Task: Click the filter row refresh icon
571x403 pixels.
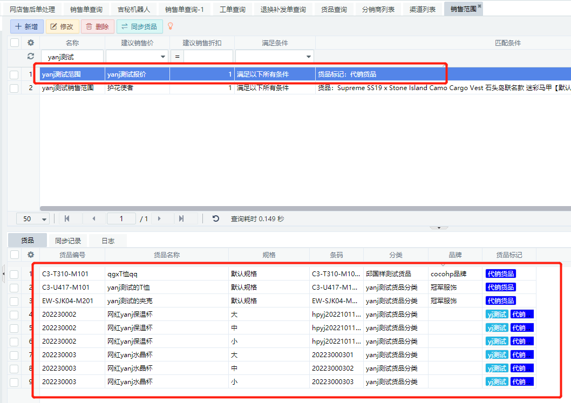Action: click(31, 56)
